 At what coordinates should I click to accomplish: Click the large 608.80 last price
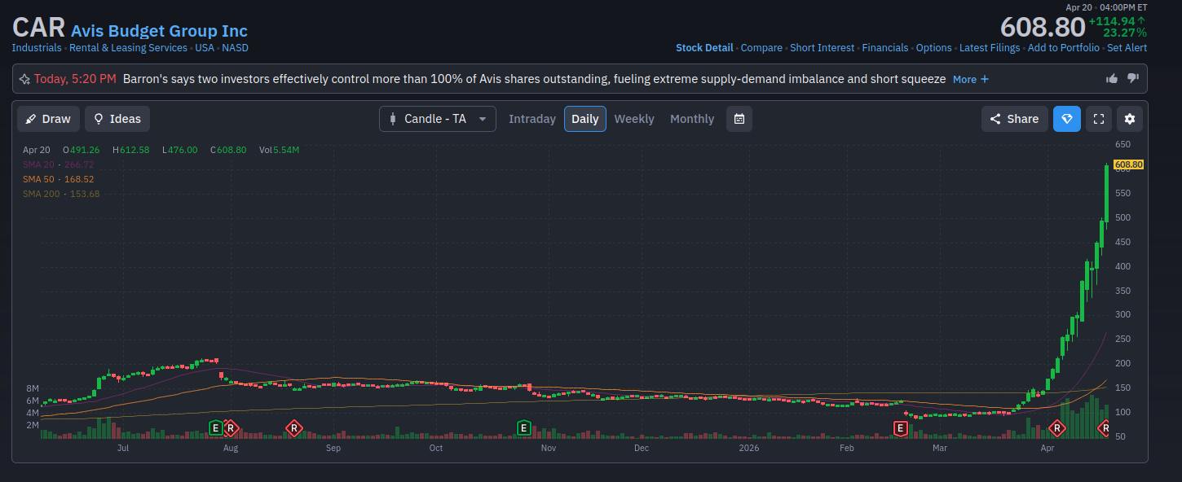point(1043,27)
